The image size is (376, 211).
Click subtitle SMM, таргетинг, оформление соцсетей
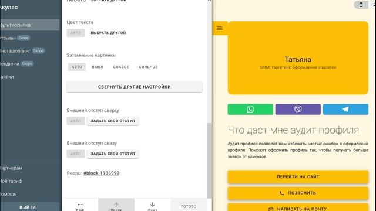click(x=298, y=67)
